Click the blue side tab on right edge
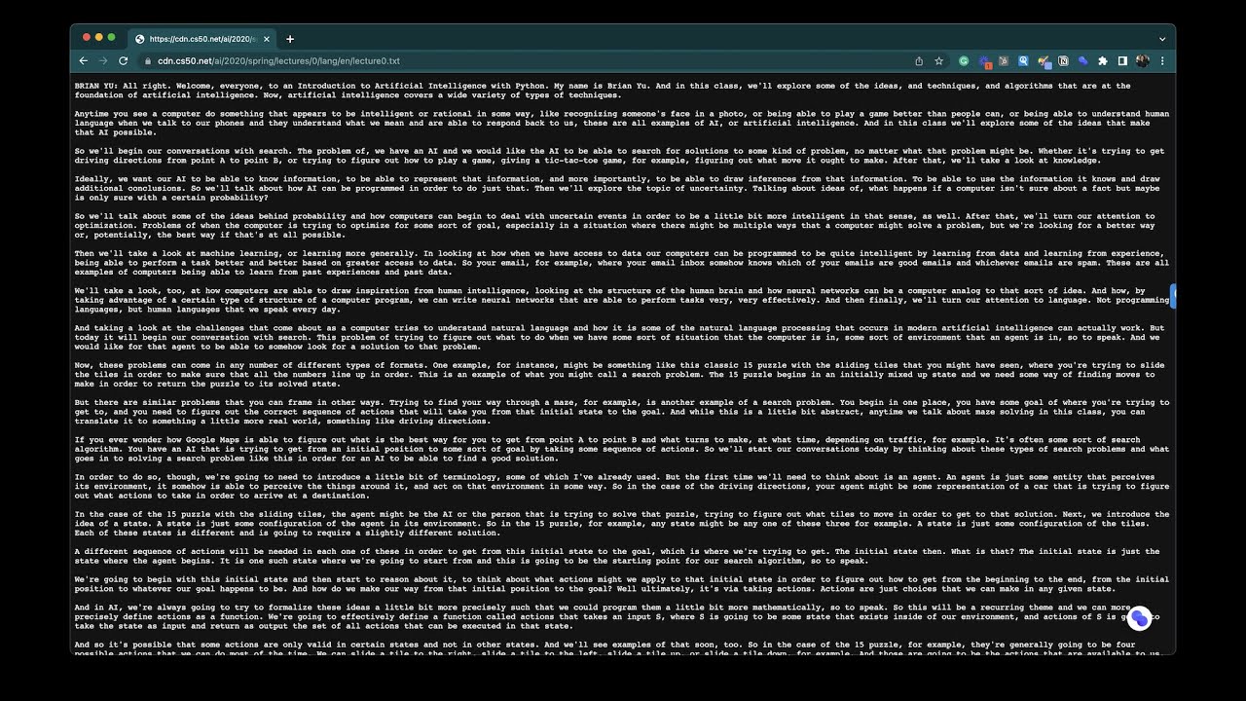This screenshot has height=701, width=1246. click(x=1173, y=295)
